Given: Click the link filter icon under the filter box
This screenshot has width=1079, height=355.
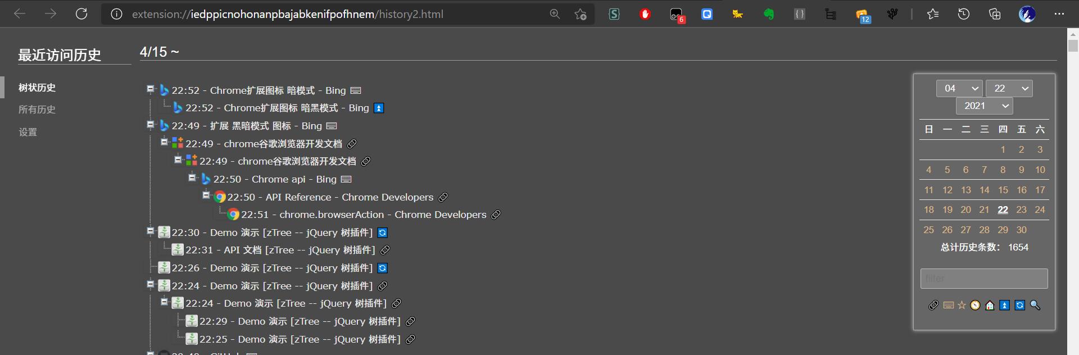Looking at the screenshot, I should (933, 305).
